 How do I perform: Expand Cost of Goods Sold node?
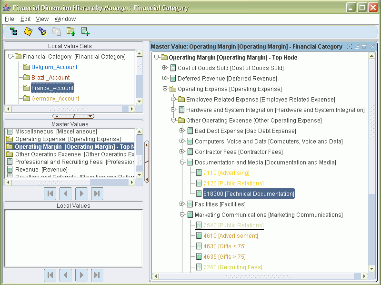point(165,68)
